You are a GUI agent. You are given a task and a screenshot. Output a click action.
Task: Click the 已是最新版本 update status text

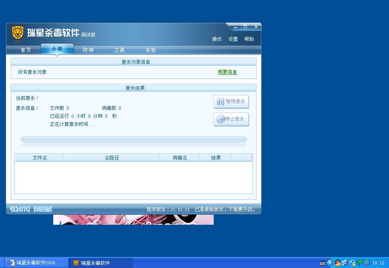click(225, 210)
